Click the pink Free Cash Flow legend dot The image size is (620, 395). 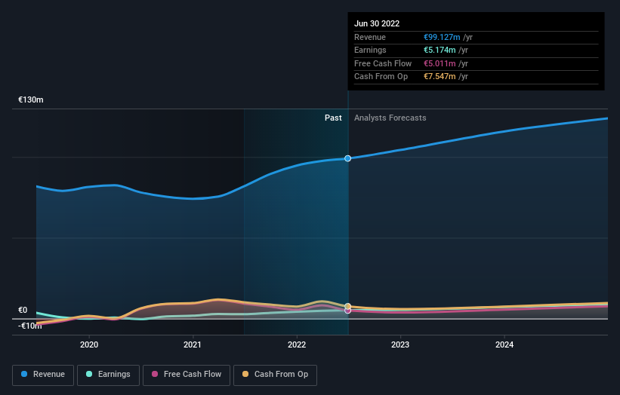[x=155, y=374]
